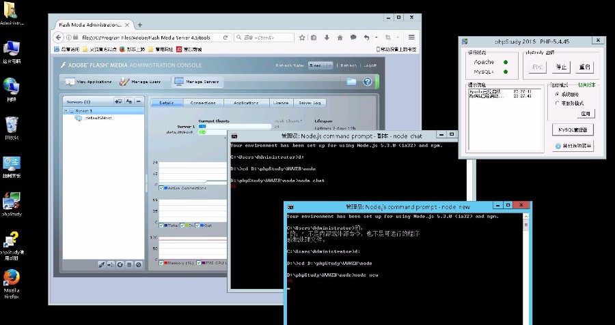Click the delete server minus icon
The height and width of the screenshot is (325, 615).
[x=138, y=102]
